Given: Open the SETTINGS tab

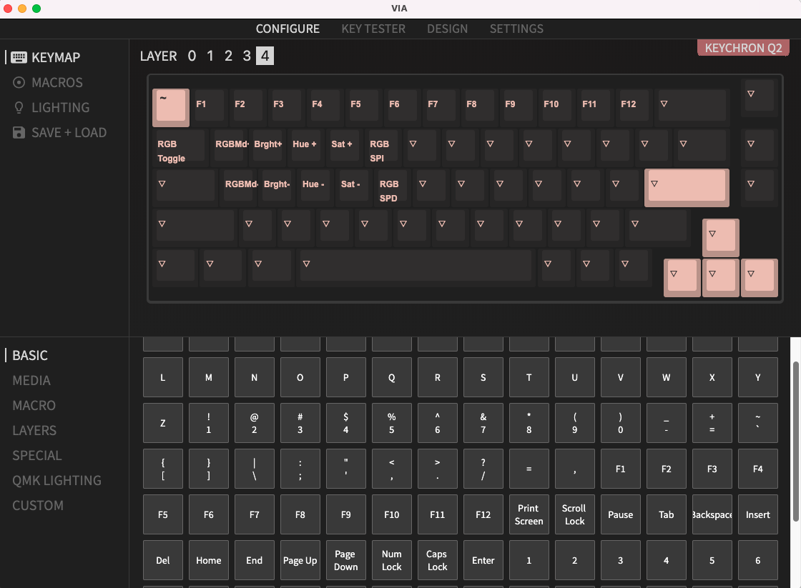Looking at the screenshot, I should coord(516,29).
